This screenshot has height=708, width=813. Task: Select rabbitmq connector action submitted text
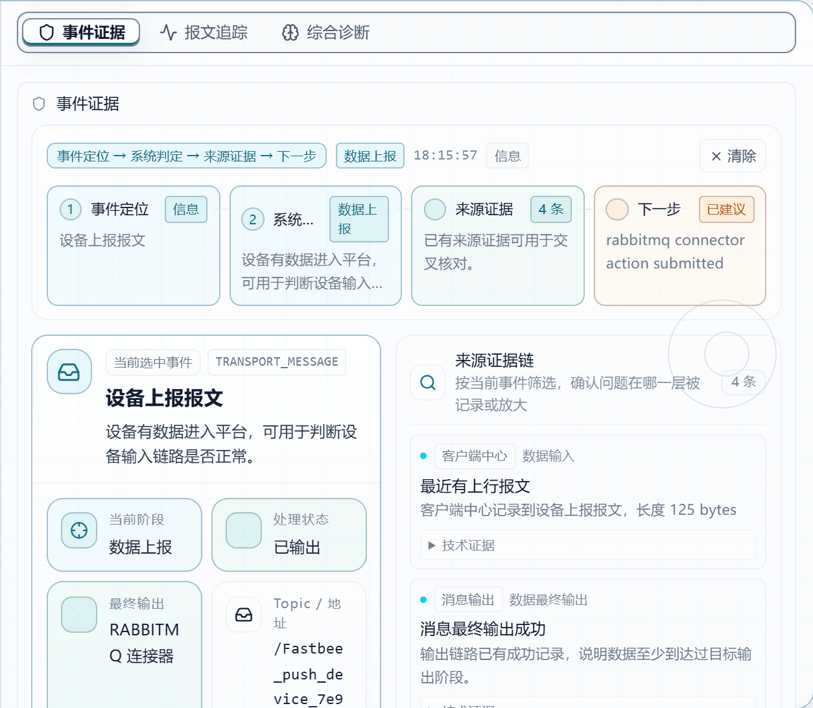click(675, 252)
